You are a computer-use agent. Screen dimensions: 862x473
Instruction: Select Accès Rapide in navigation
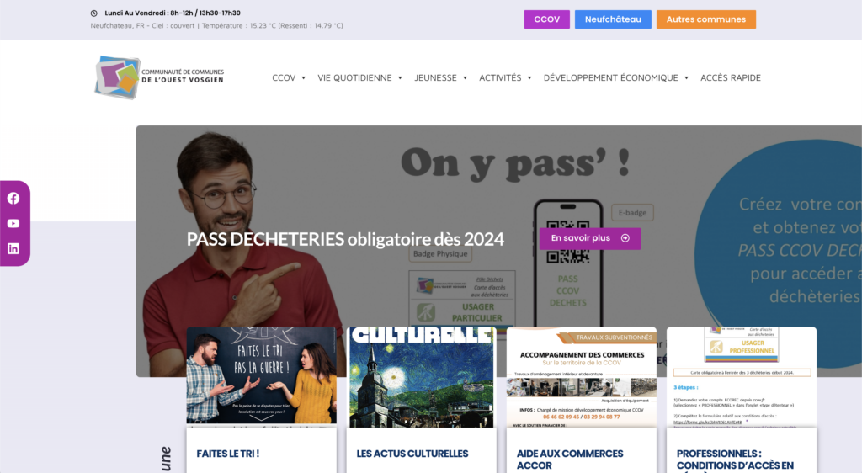pyautogui.click(x=730, y=77)
